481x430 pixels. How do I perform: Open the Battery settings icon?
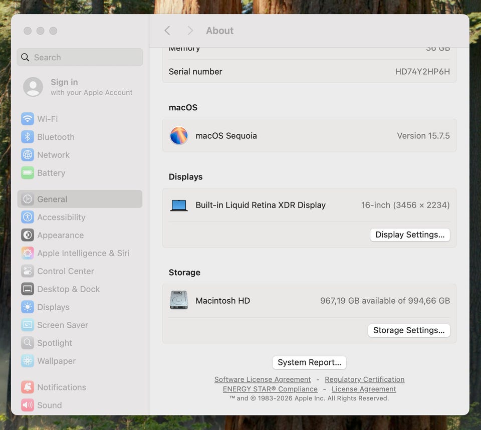click(28, 173)
